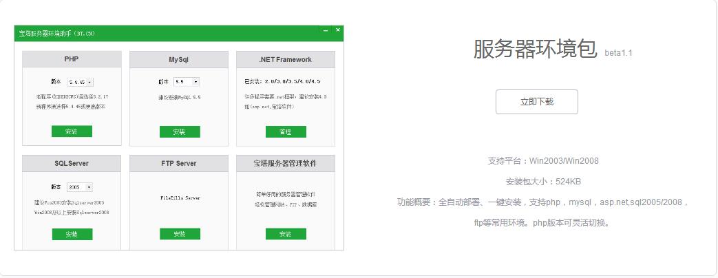718x278 pixels.
Task: Close the 宝塔服务器环境助手 window
Action: tap(337, 31)
